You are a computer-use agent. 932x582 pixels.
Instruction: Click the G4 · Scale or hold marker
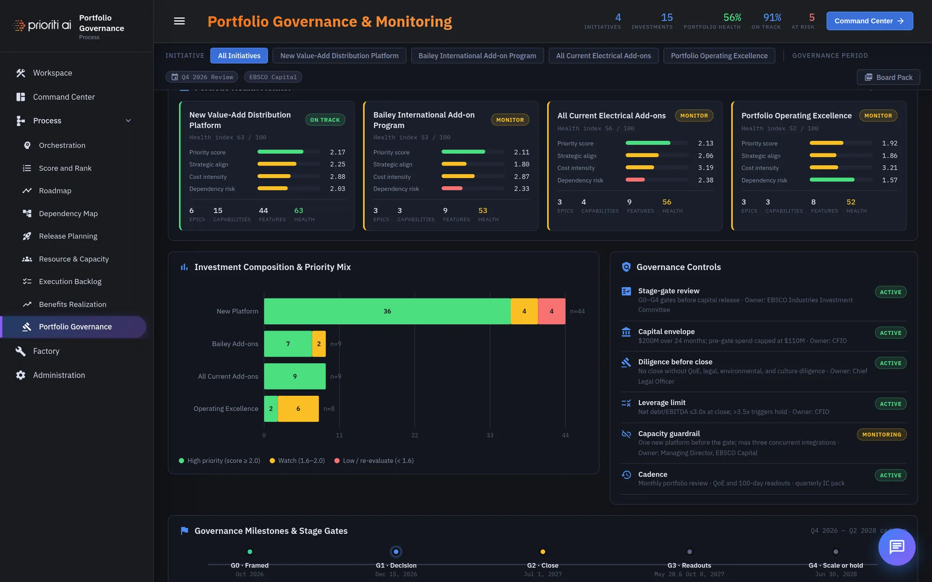point(836,552)
